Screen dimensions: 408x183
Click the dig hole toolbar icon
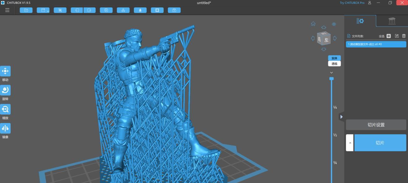coord(157,10)
